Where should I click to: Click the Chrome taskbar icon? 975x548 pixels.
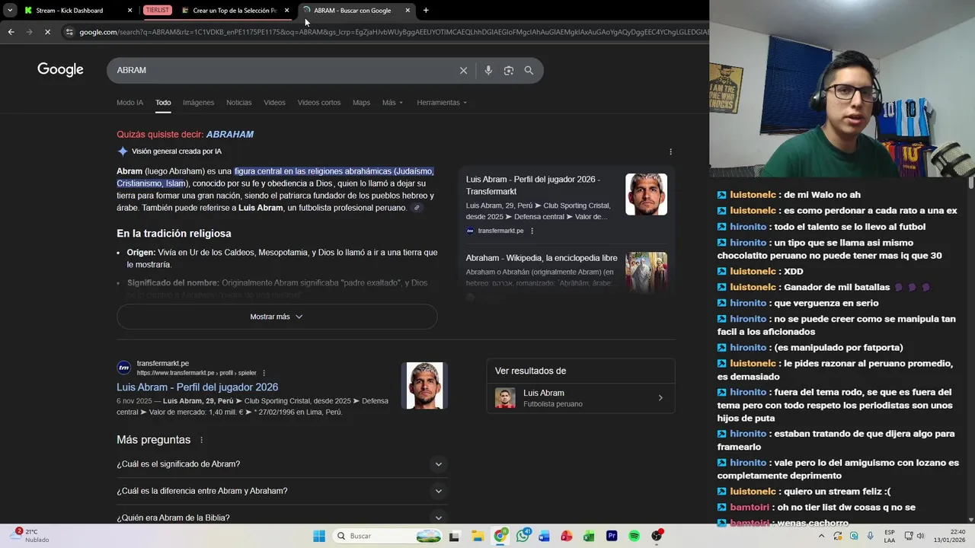(500, 536)
